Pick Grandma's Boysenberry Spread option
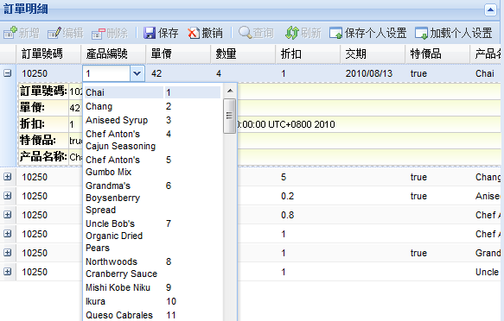The width and height of the screenshot is (504, 321). 152,198
